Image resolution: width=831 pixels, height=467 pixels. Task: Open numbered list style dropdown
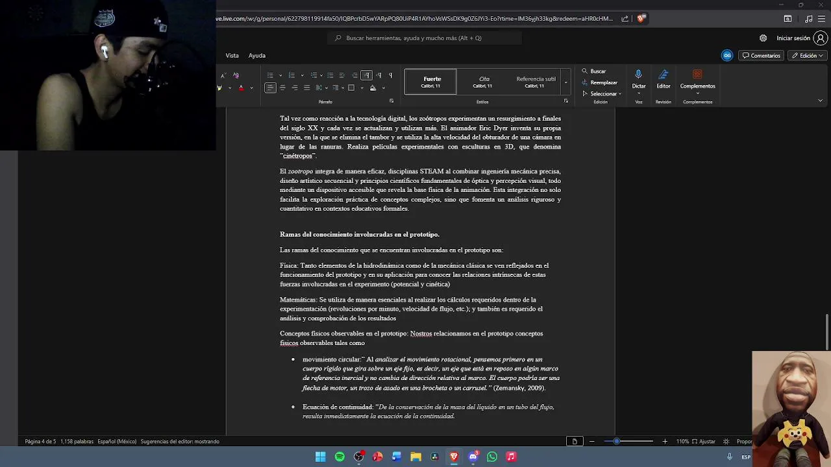click(x=302, y=75)
